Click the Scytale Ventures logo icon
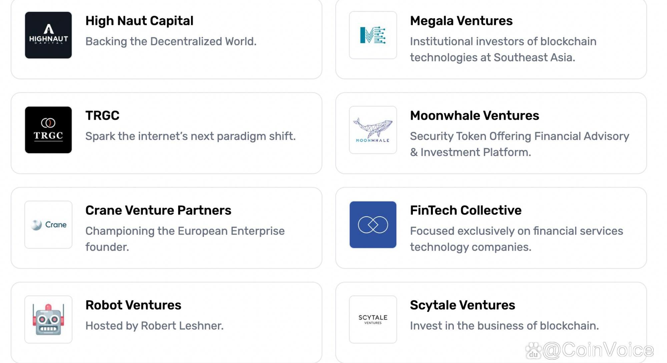Image resolution: width=667 pixels, height=363 pixels. coord(373,319)
